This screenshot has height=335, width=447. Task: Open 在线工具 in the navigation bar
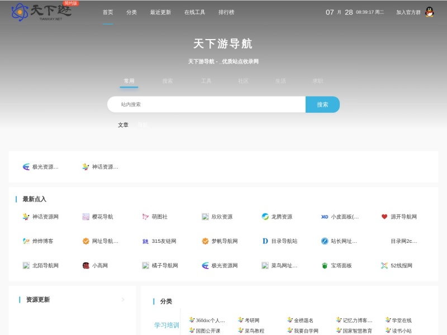194,12
